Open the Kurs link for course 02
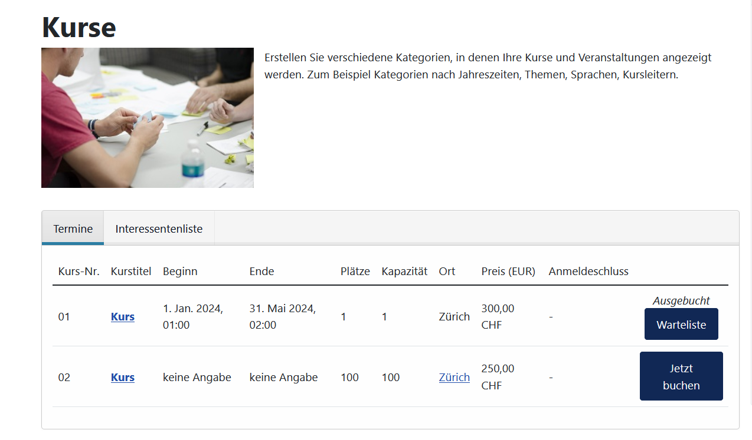 click(x=123, y=378)
